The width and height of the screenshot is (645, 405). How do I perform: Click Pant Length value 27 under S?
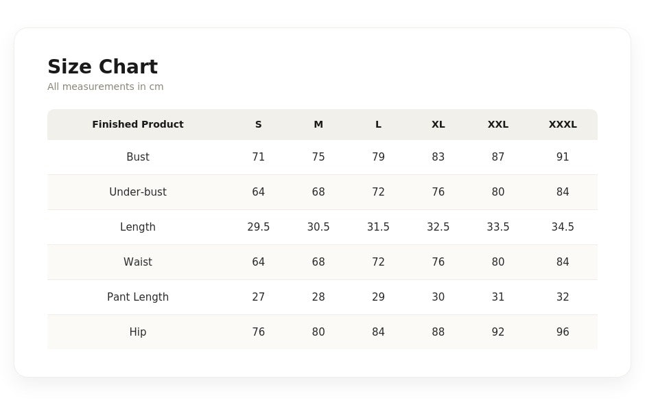[258, 297]
